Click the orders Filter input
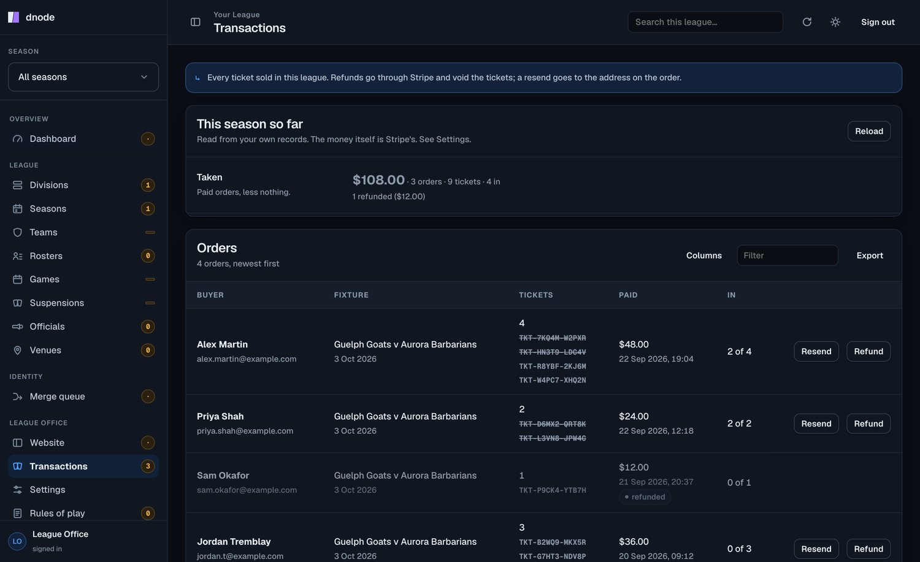 tap(788, 256)
